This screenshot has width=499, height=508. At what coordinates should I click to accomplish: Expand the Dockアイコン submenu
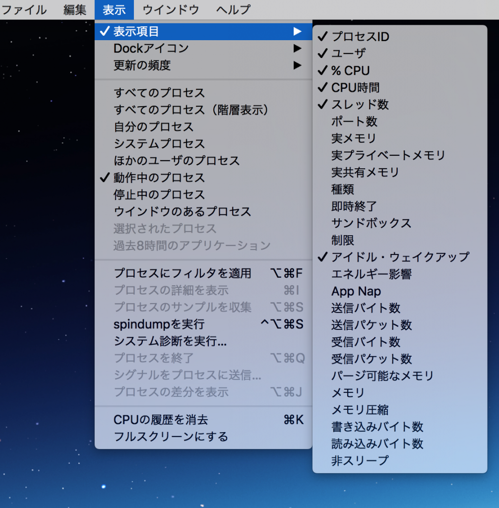tap(203, 48)
